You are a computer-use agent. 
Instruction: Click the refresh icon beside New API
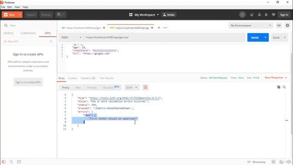51,41
